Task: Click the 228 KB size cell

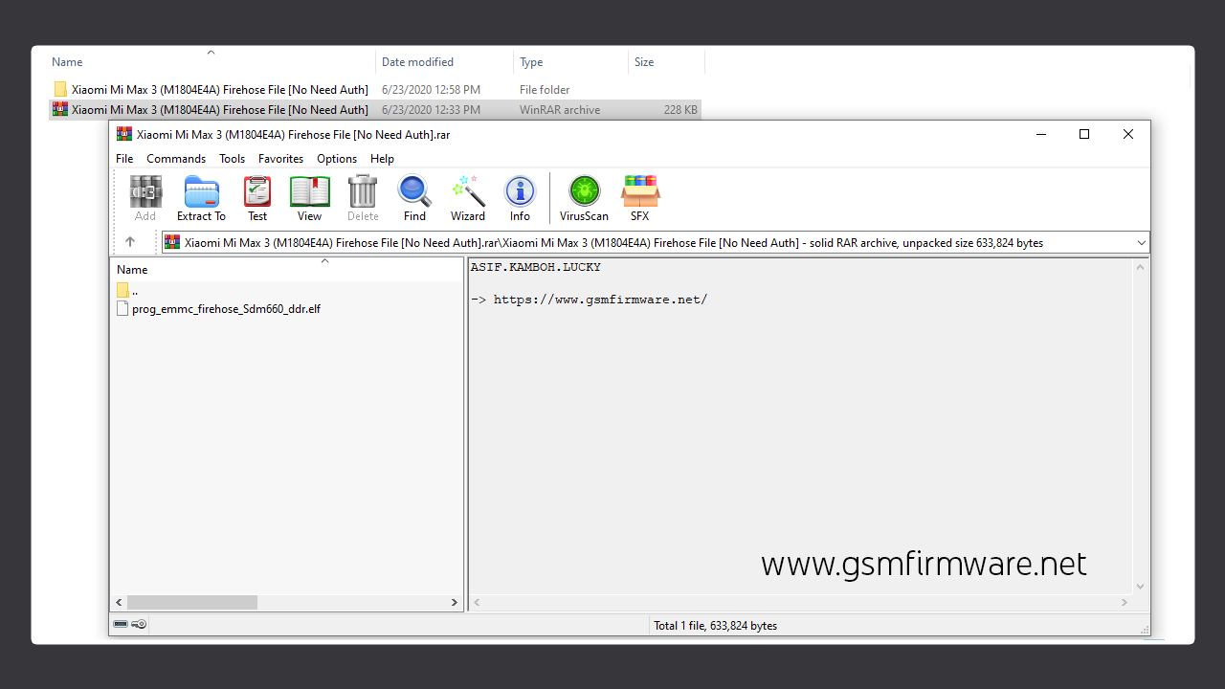Action: point(680,110)
